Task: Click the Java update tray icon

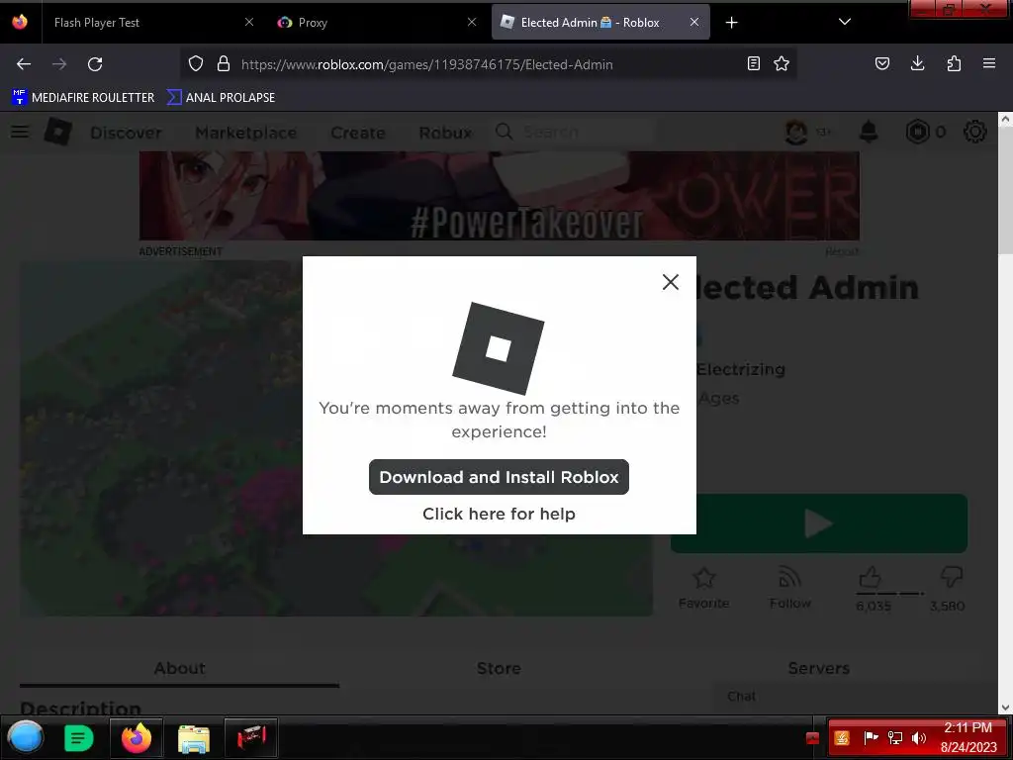Action: (842, 738)
